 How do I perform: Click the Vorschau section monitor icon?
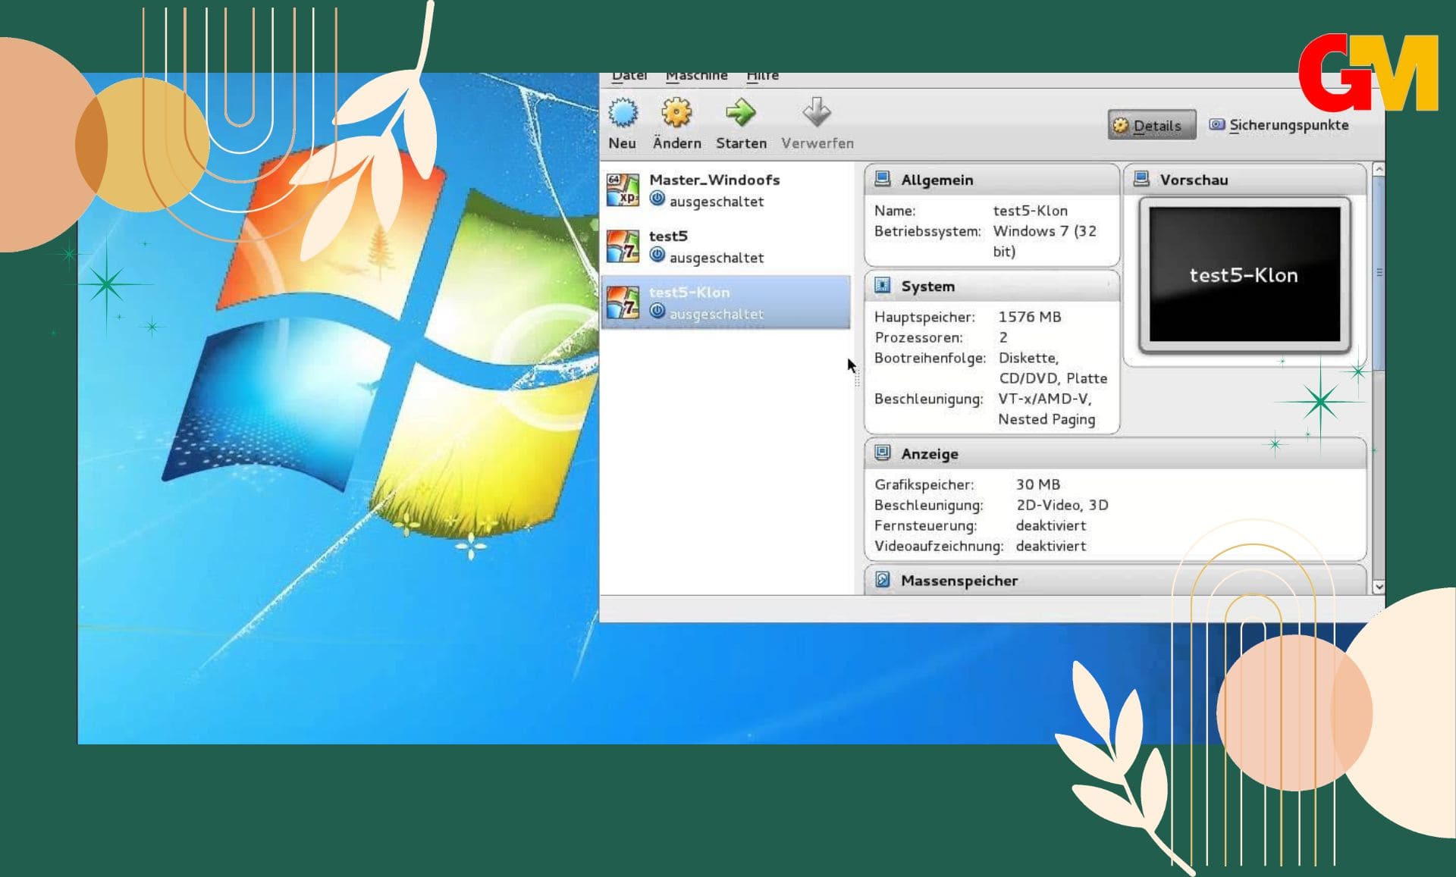point(1141,179)
